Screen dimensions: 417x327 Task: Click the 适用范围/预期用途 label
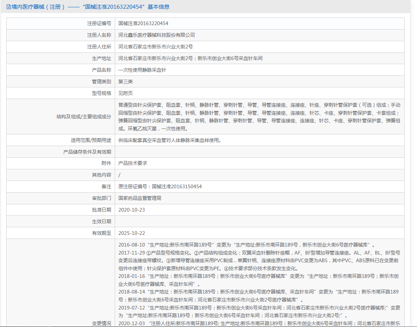(x=91, y=140)
